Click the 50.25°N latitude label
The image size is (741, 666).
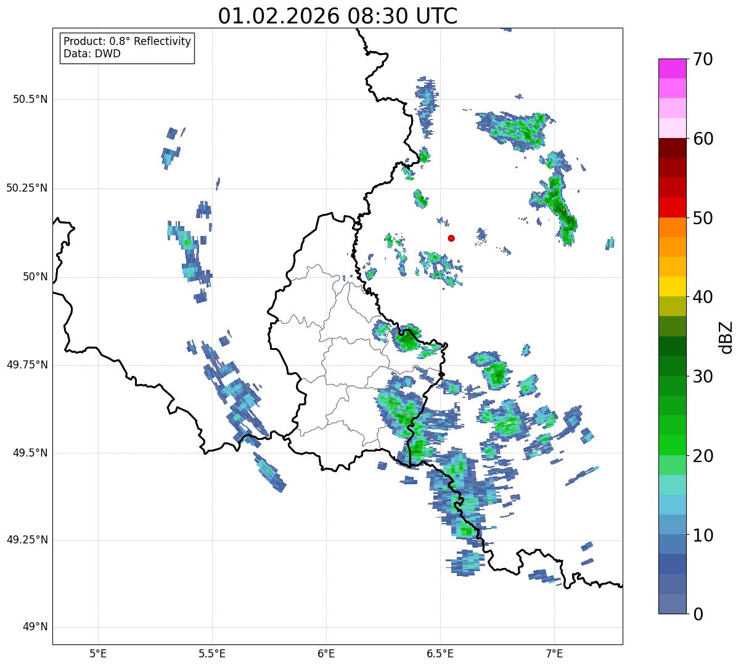point(27,188)
